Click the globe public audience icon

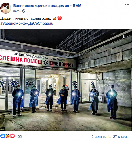tap(24, 11)
